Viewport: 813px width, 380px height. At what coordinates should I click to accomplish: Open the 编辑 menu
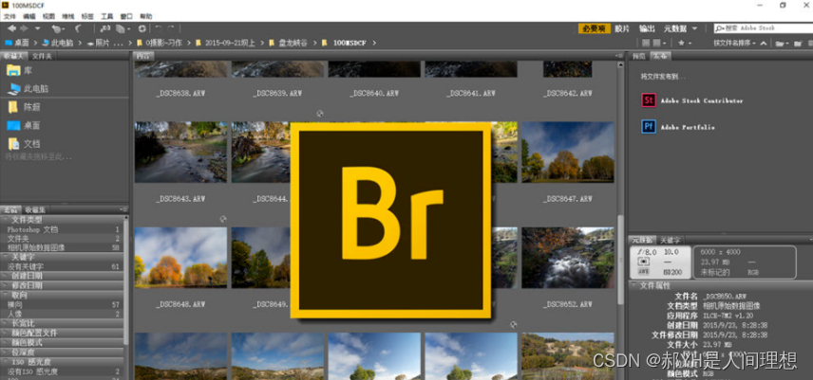click(x=29, y=16)
